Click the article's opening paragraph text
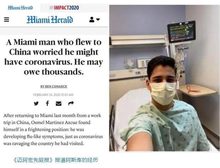Screen dimensions: 220x168 click(53, 129)
